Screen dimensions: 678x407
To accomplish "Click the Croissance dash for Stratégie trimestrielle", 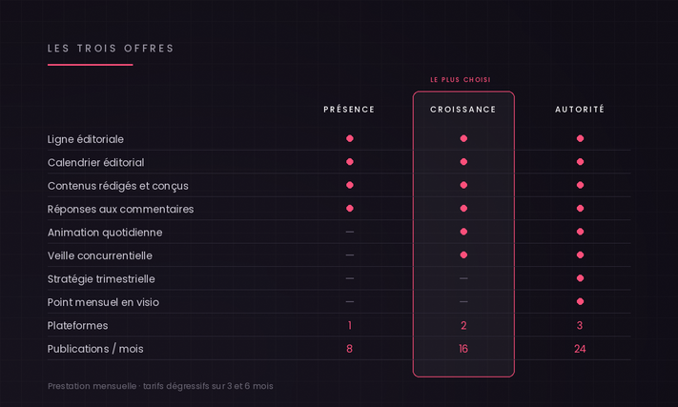I will click(x=463, y=278).
